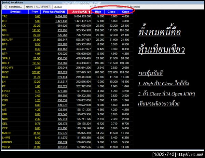This screenshot has height=158, width=205.
Task: Click BIGC High value 203.000
Action: (99, 72)
